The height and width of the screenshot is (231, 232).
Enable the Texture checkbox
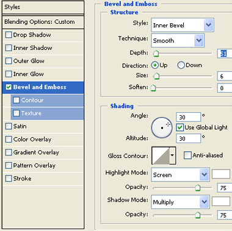[x=16, y=113]
